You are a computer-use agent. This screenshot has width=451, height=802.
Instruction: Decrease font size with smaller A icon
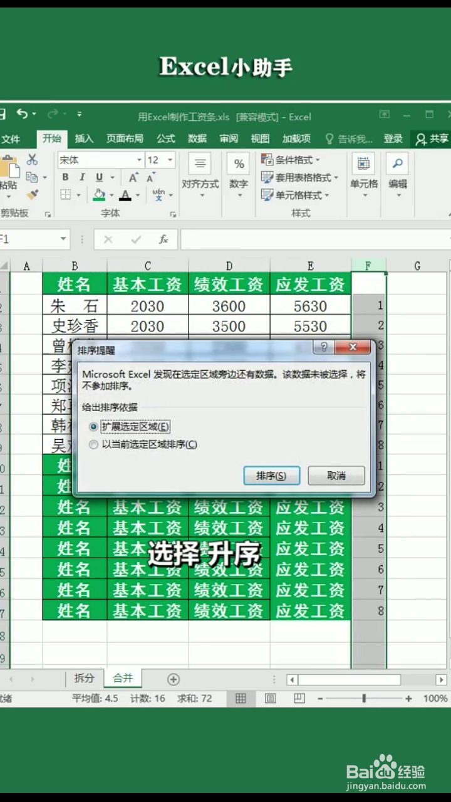point(150,179)
